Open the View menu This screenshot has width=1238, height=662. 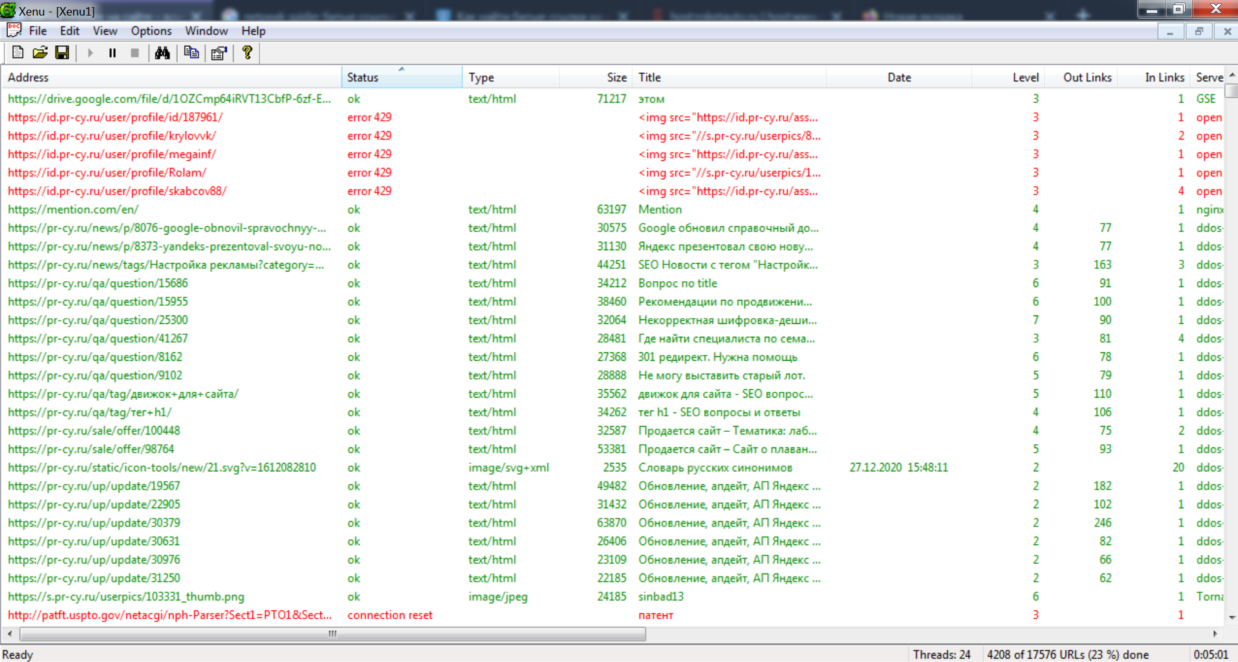pyautogui.click(x=105, y=31)
